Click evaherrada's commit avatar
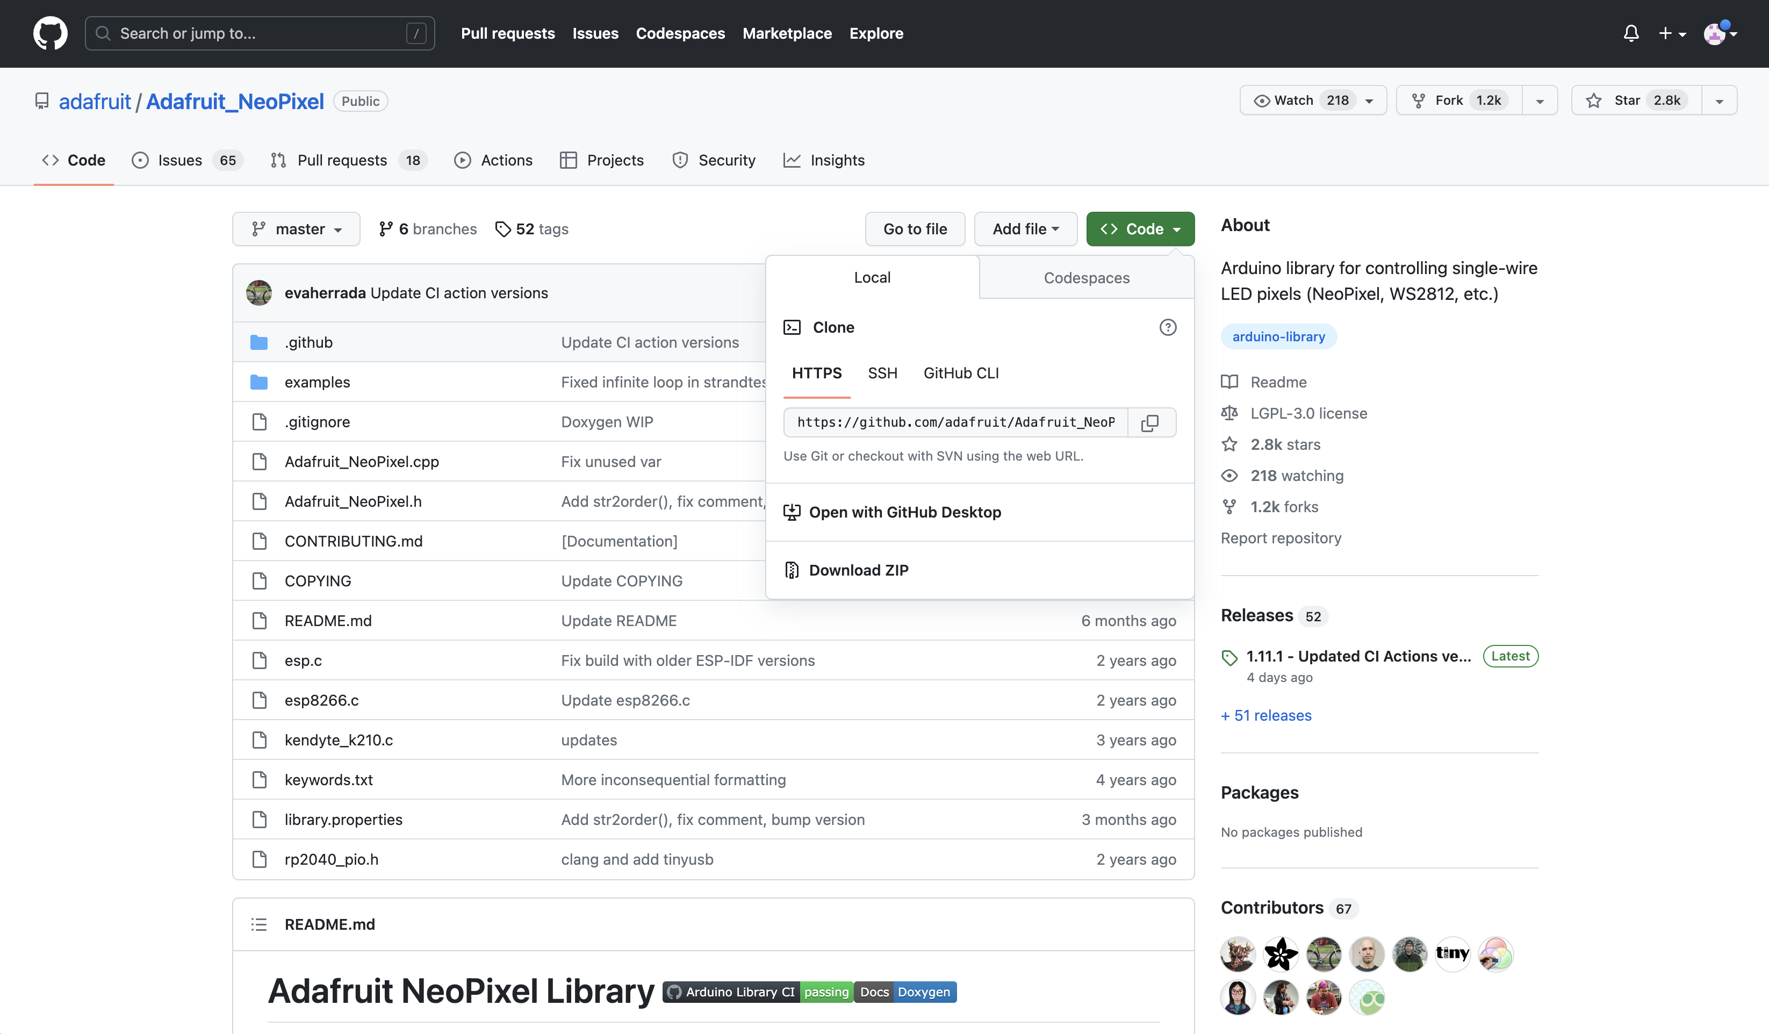Screen dimensions: 1769x1034 [259, 293]
